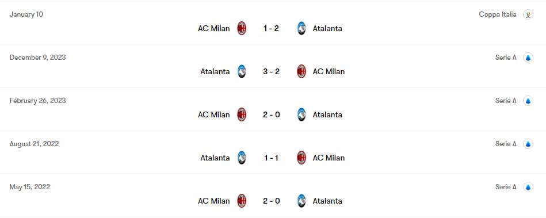Image resolution: width=546 pixels, height=218 pixels.
Task: Open the 3 - 2 score result
Action: [x=271, y=72]
